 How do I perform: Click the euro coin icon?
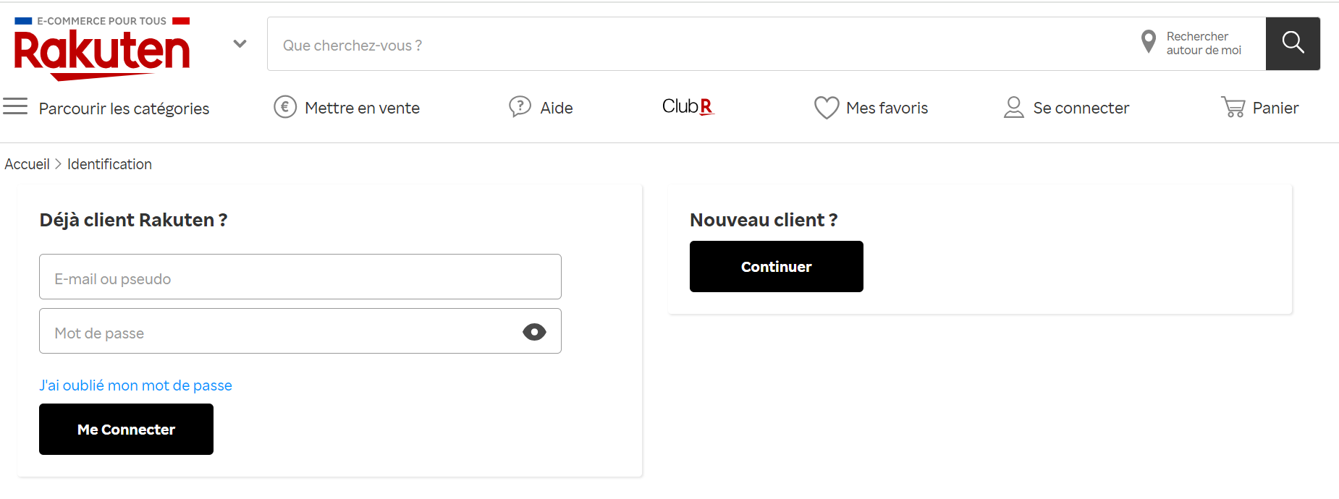click(x=285, y=107)
